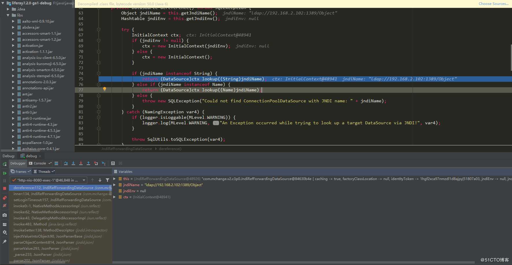Expand the ctx variable node
The width and height of the screenshot is (512, 265).
pyautogui.click(x=114, y=197)
